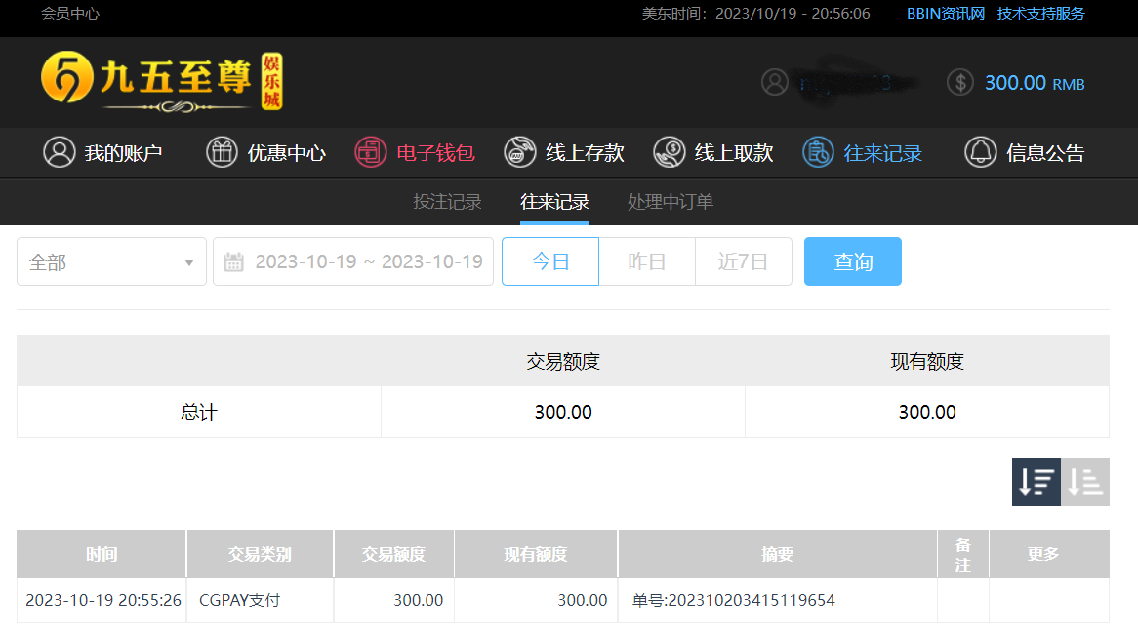
Task: Click the 线上取款 withdrawal icon
Action: point(670,152)
